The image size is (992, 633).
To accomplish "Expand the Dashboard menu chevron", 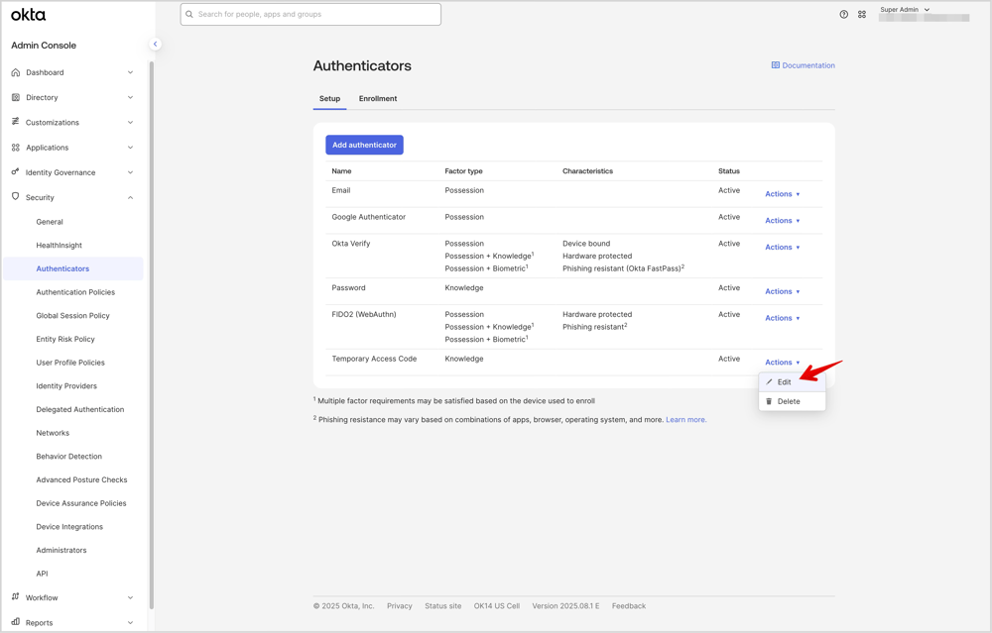I will tap(130, 72).
